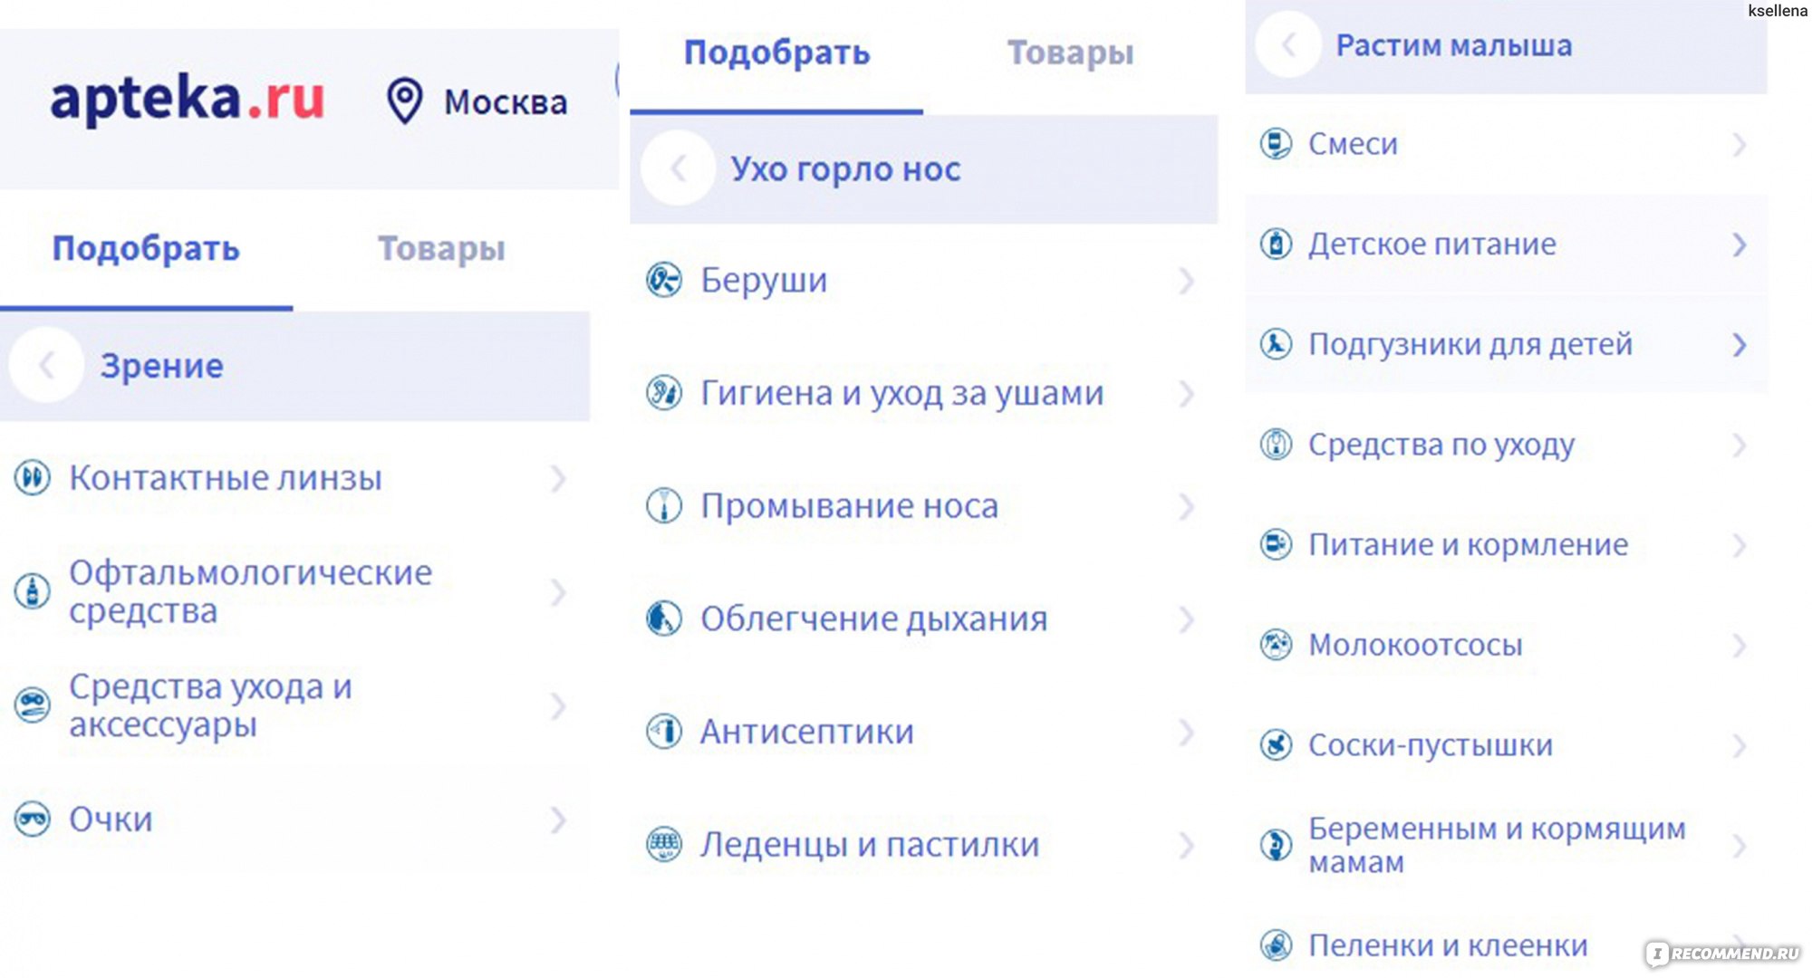Click the Гигиена и уход за ушами icon

click(x=664, y=393)
